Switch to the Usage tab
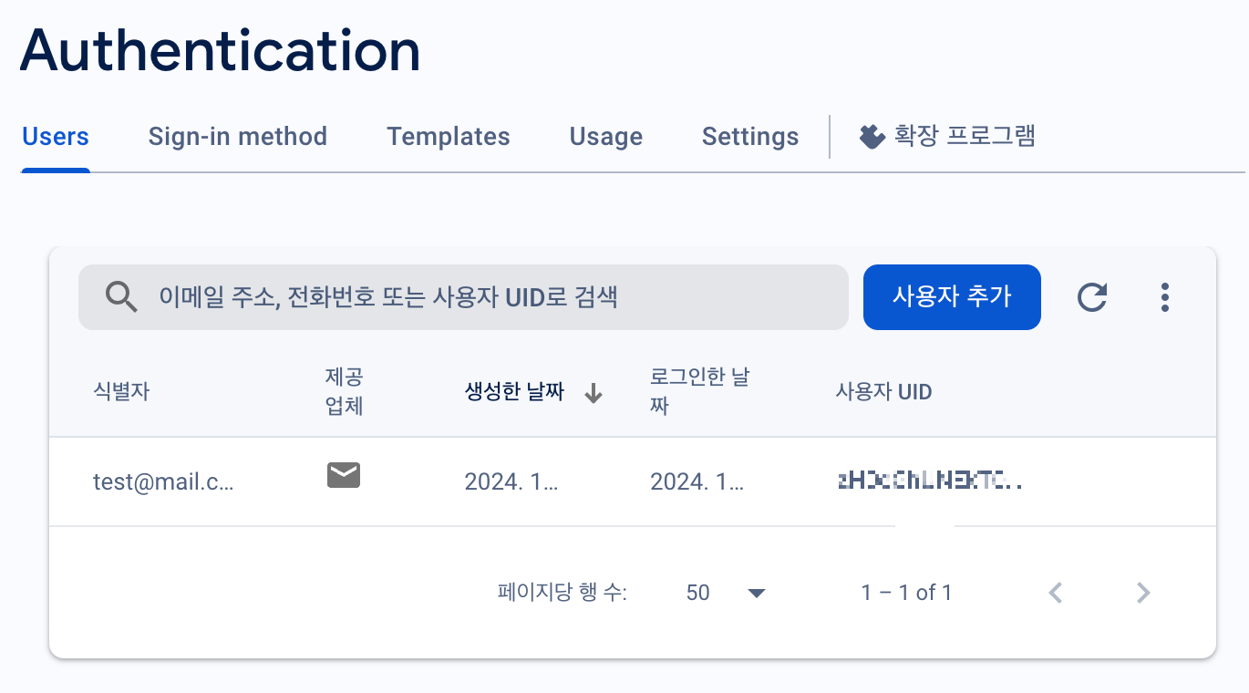Screen dimensions: 1249x693 (606, 137)
